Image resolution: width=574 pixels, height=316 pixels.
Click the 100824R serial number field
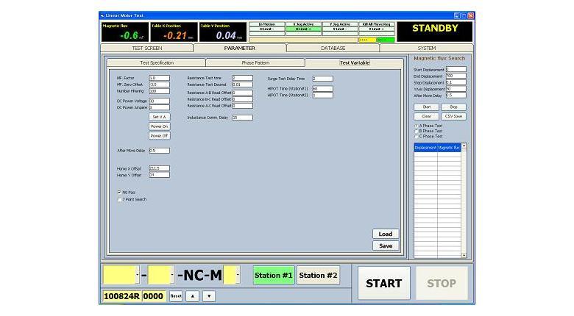pos(122,296)
